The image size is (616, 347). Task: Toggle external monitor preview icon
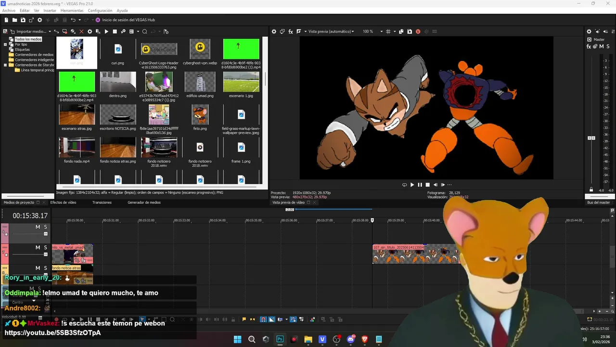282,31
